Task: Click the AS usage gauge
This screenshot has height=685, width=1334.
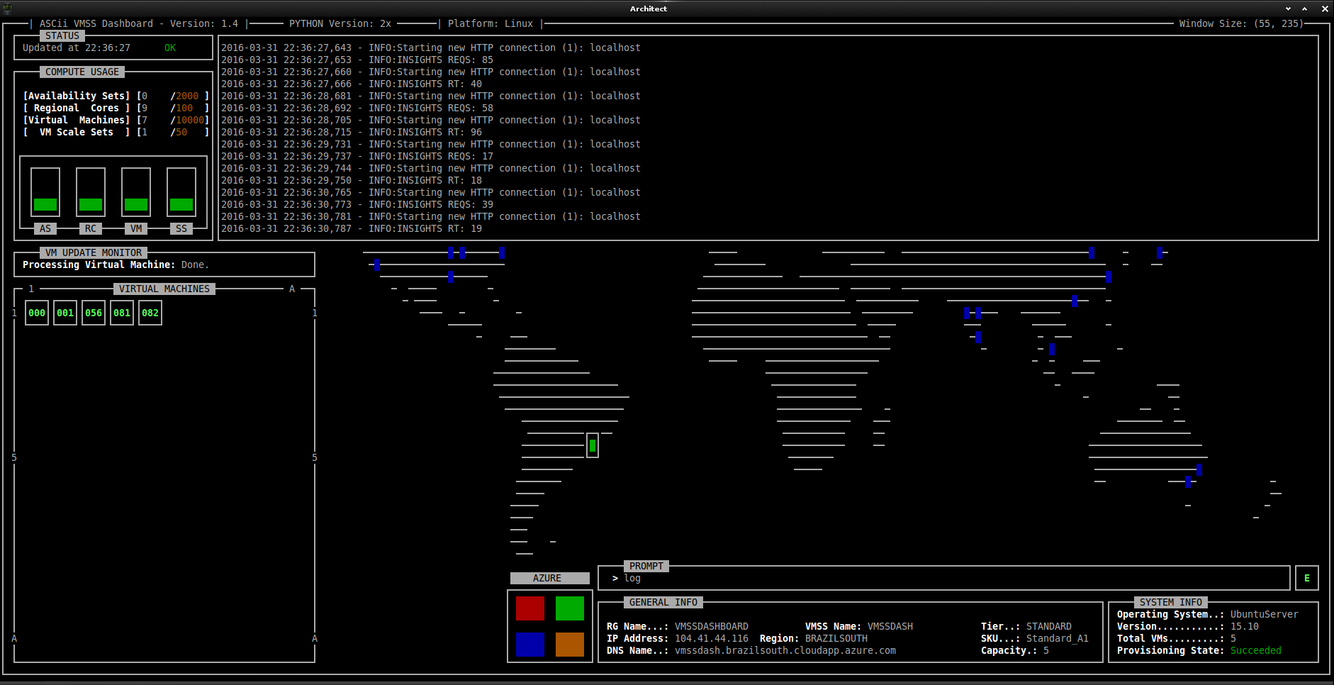Action: click(45, 192)
